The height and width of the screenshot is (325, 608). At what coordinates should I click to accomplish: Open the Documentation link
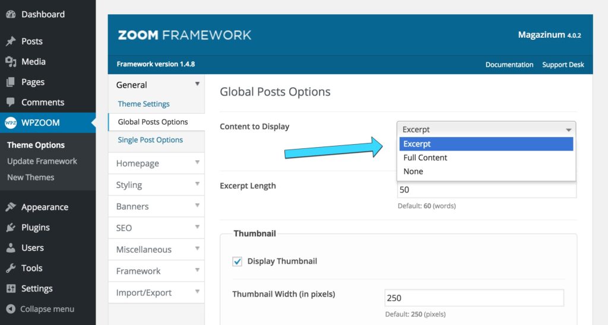[x=509, y=65]
